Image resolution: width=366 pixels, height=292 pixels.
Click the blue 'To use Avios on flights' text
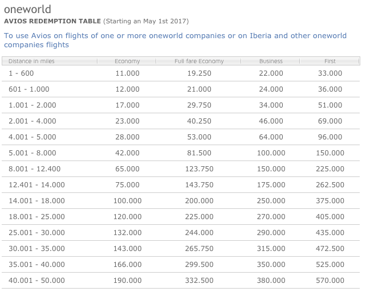pyautogui.click(x=175, y=40)
